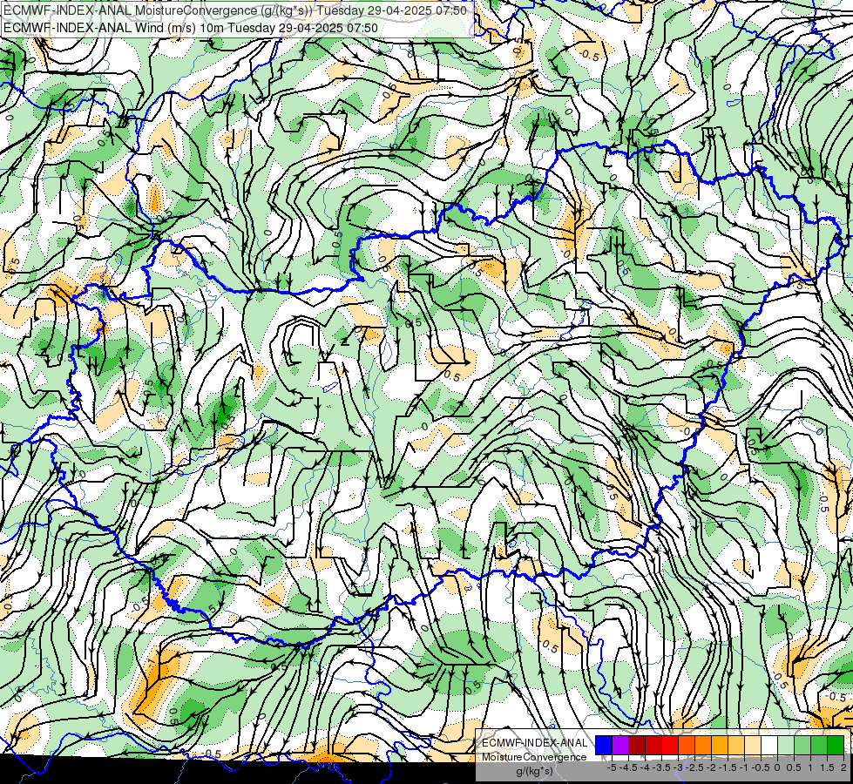This screenshot has height=784, width=853.
Task: Click the legend tick label -3.5
Action: coord(661,767)
